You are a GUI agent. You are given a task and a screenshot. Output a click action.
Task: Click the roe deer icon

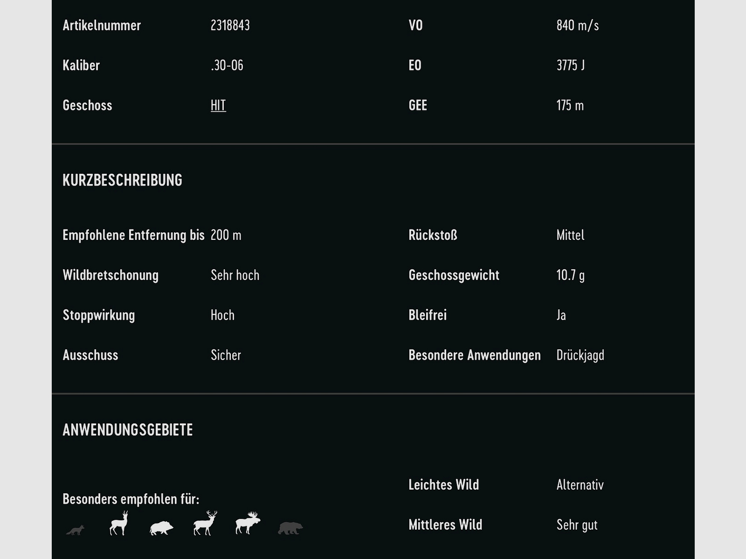click(x=119, y=524)
